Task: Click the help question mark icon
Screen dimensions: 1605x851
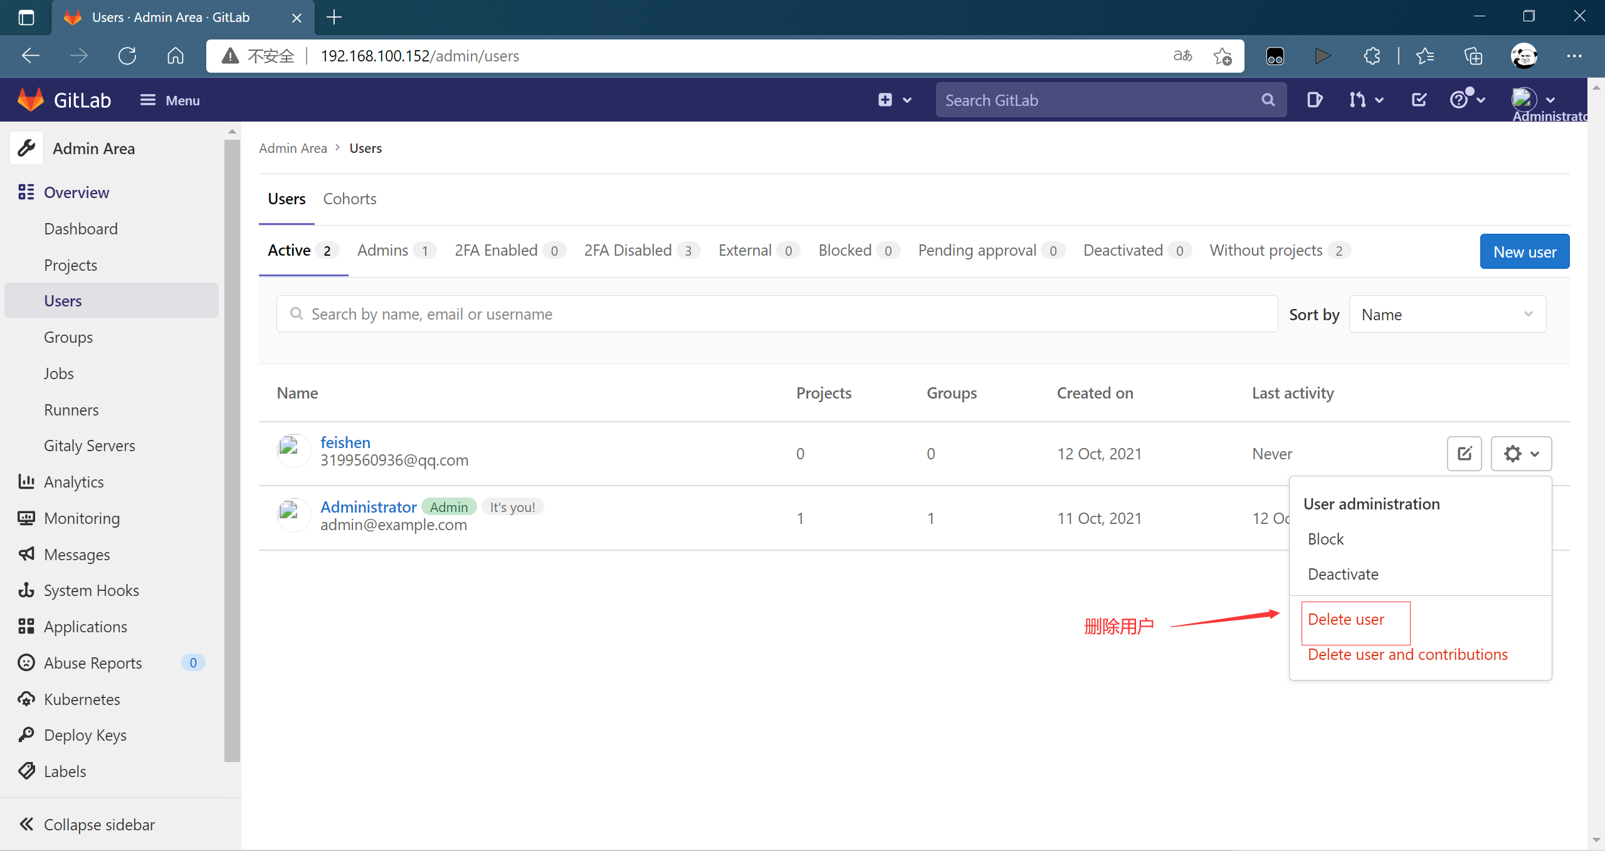Action: pyautogui.click(x=1459, y=100)
